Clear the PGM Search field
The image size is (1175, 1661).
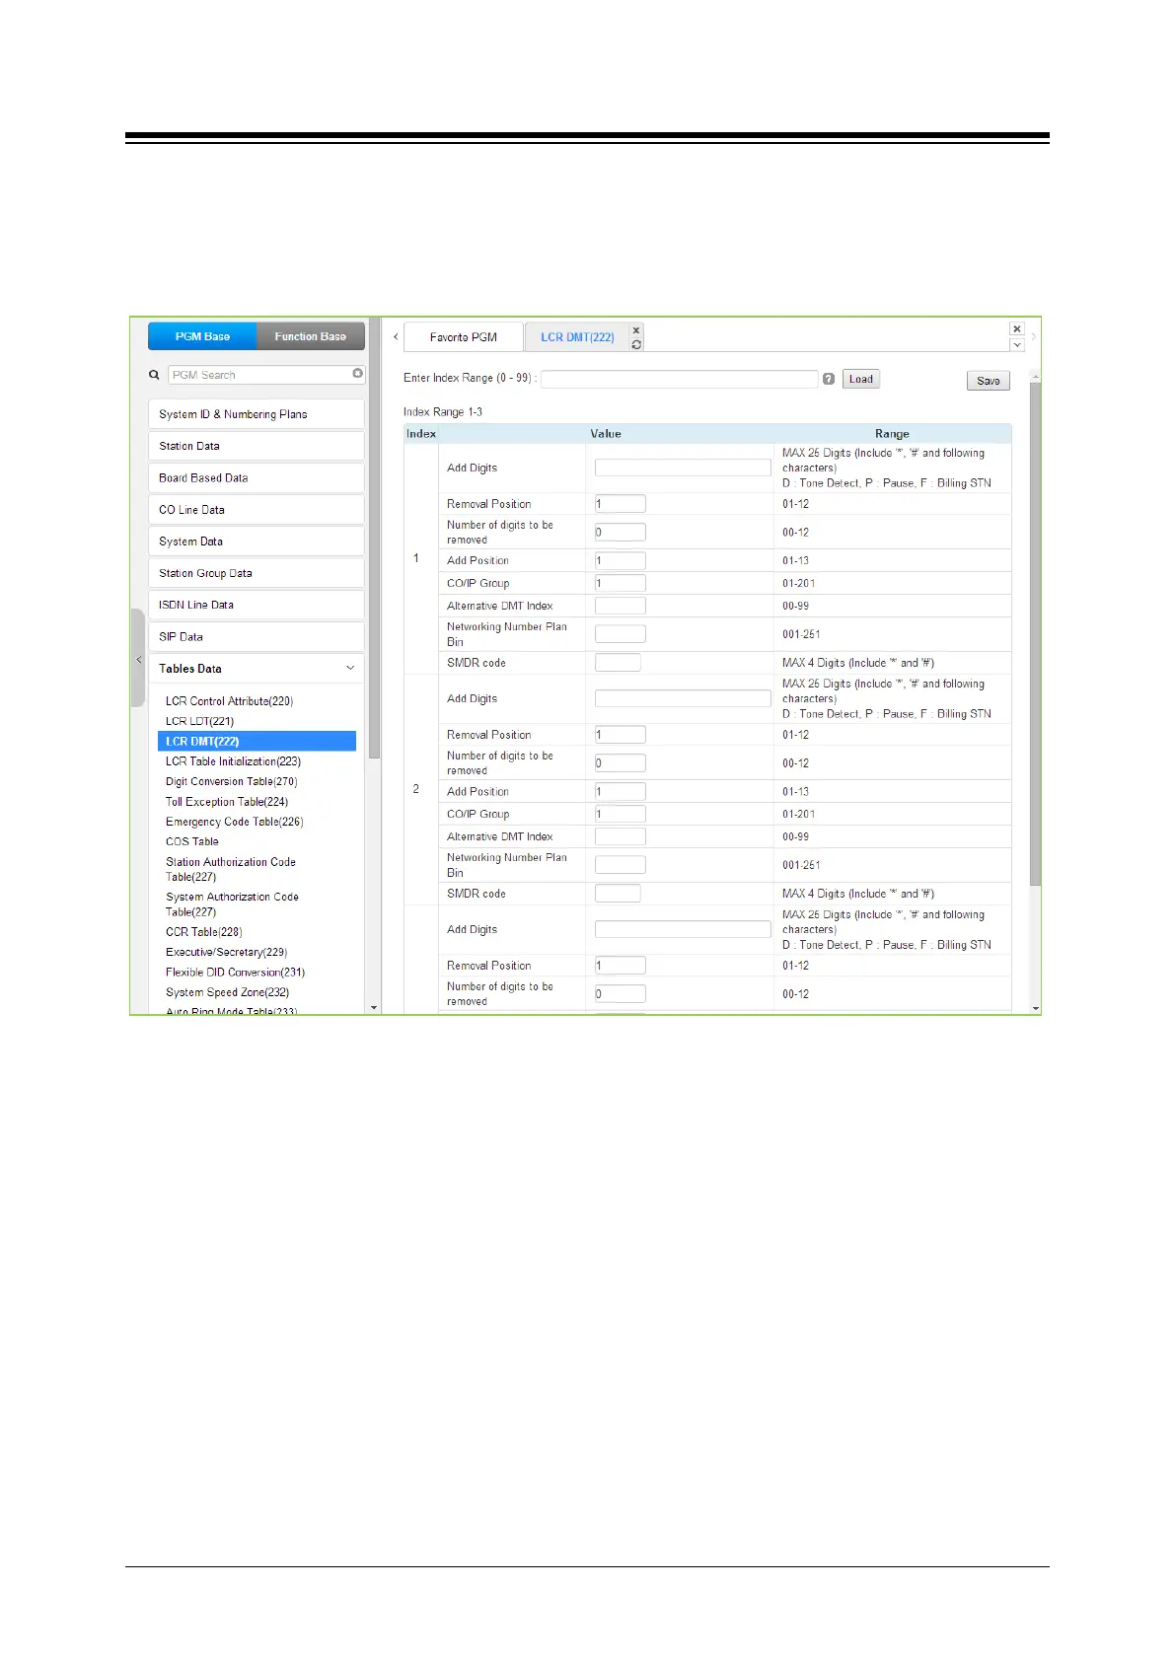(x=357, y=374)
